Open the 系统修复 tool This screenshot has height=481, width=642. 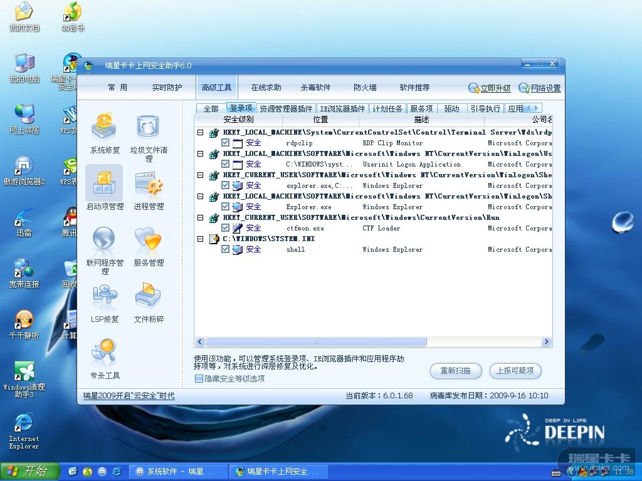(105, 133)
